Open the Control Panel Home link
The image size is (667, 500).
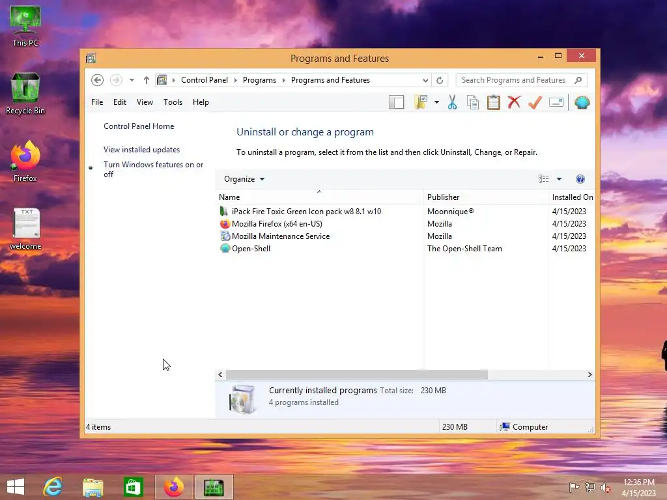(x=139, y=126)
